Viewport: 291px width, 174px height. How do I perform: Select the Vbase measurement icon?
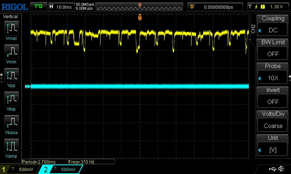pyautogui.click(x=12, y=123)
